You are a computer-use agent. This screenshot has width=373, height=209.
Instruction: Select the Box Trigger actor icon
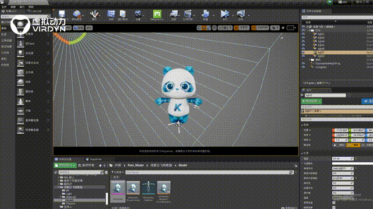(x=20, y=120)
